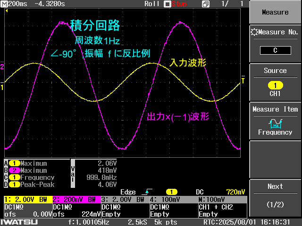
Task: Open the Measure No. setting
Action: [275, 44]
